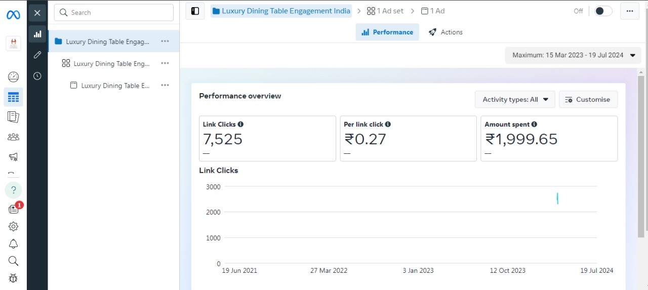Screen dimensions: 648x290
Task: Open the settings gear icon
Action: click(x=13, y=226)
